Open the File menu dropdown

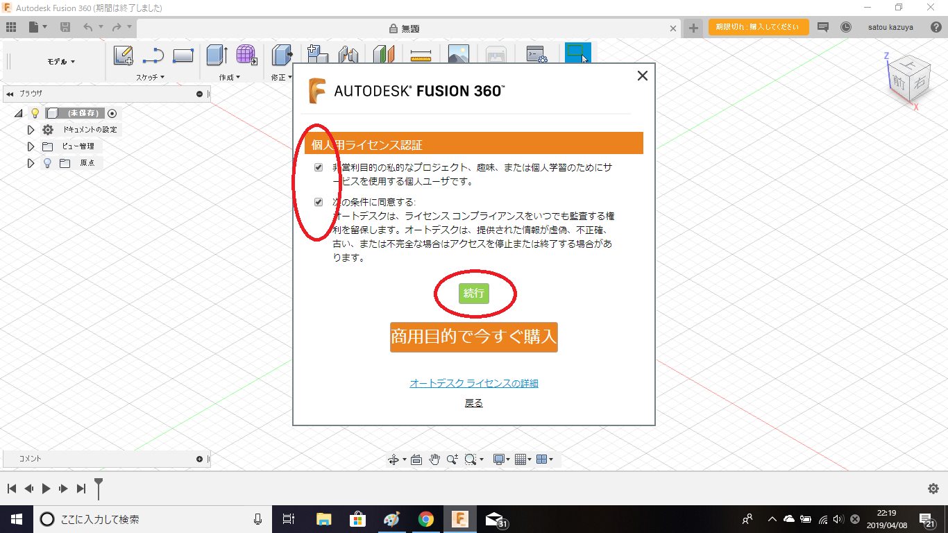(x=38, y=27)
